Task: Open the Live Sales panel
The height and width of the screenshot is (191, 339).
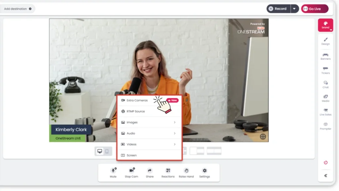Action: click(x=325, y=113)
